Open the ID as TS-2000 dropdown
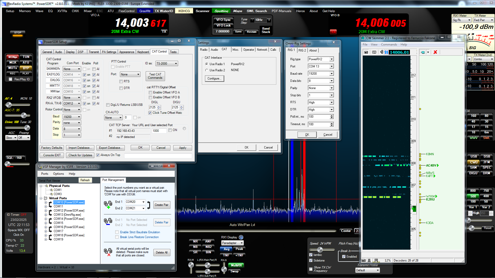Image resolution: width=495 pixels, height=278 pixels. 167,64
